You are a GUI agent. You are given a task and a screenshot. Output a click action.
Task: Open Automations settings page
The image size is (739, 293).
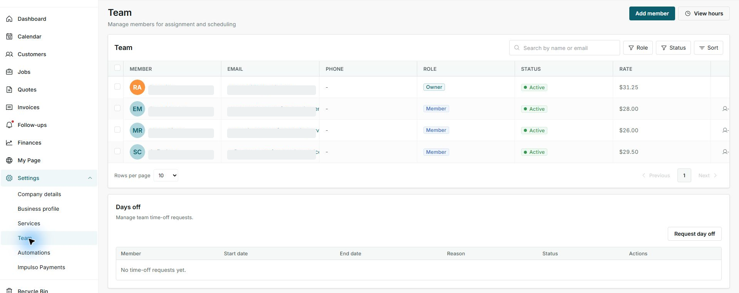[34, 253]
